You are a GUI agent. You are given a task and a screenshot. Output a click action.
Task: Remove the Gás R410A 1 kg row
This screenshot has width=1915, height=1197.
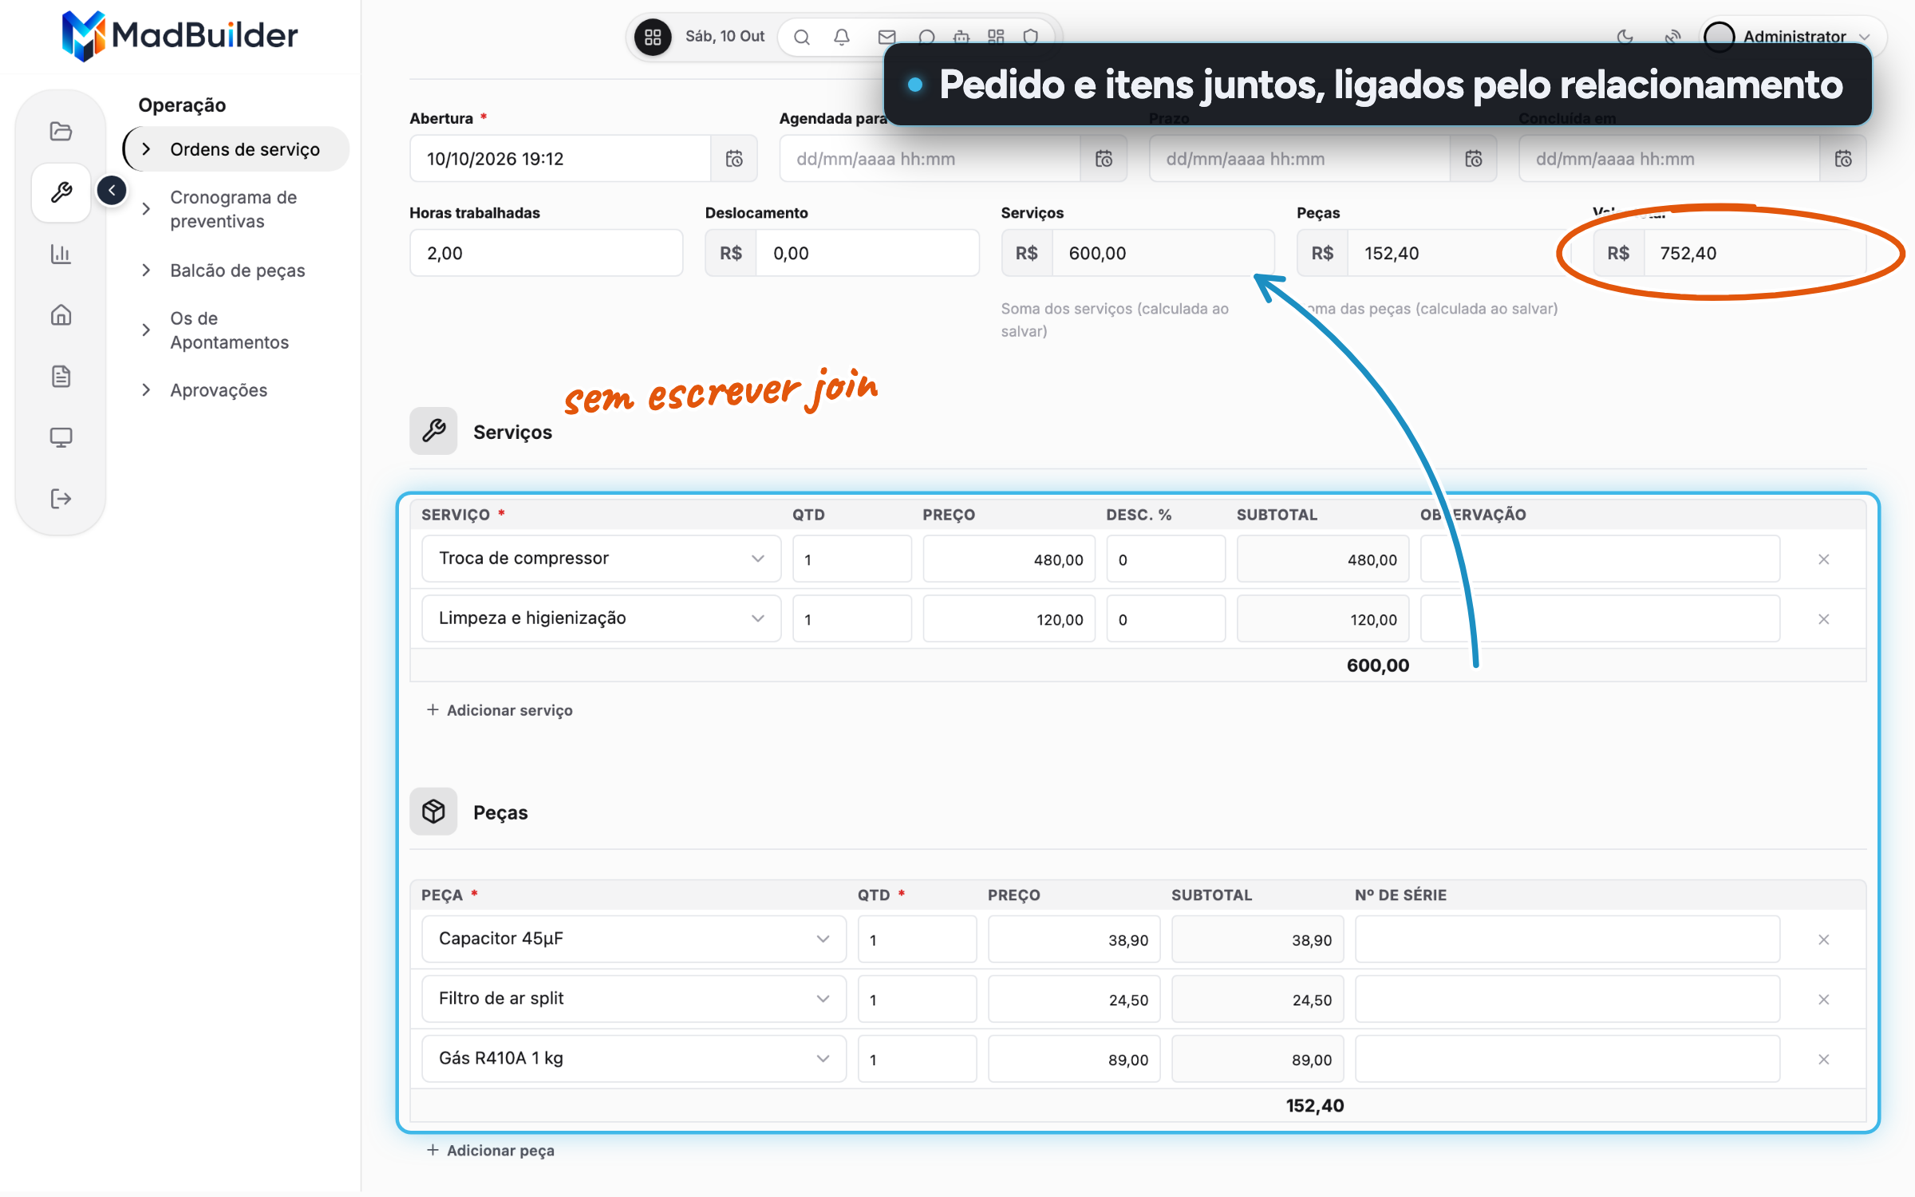click(x=1824, y=1060)
